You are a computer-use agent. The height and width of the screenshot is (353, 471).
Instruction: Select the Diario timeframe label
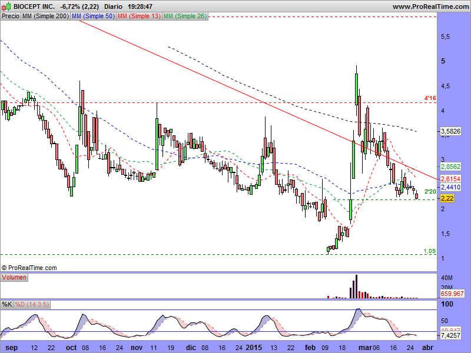pyautogui.click(x=114, y=6)
